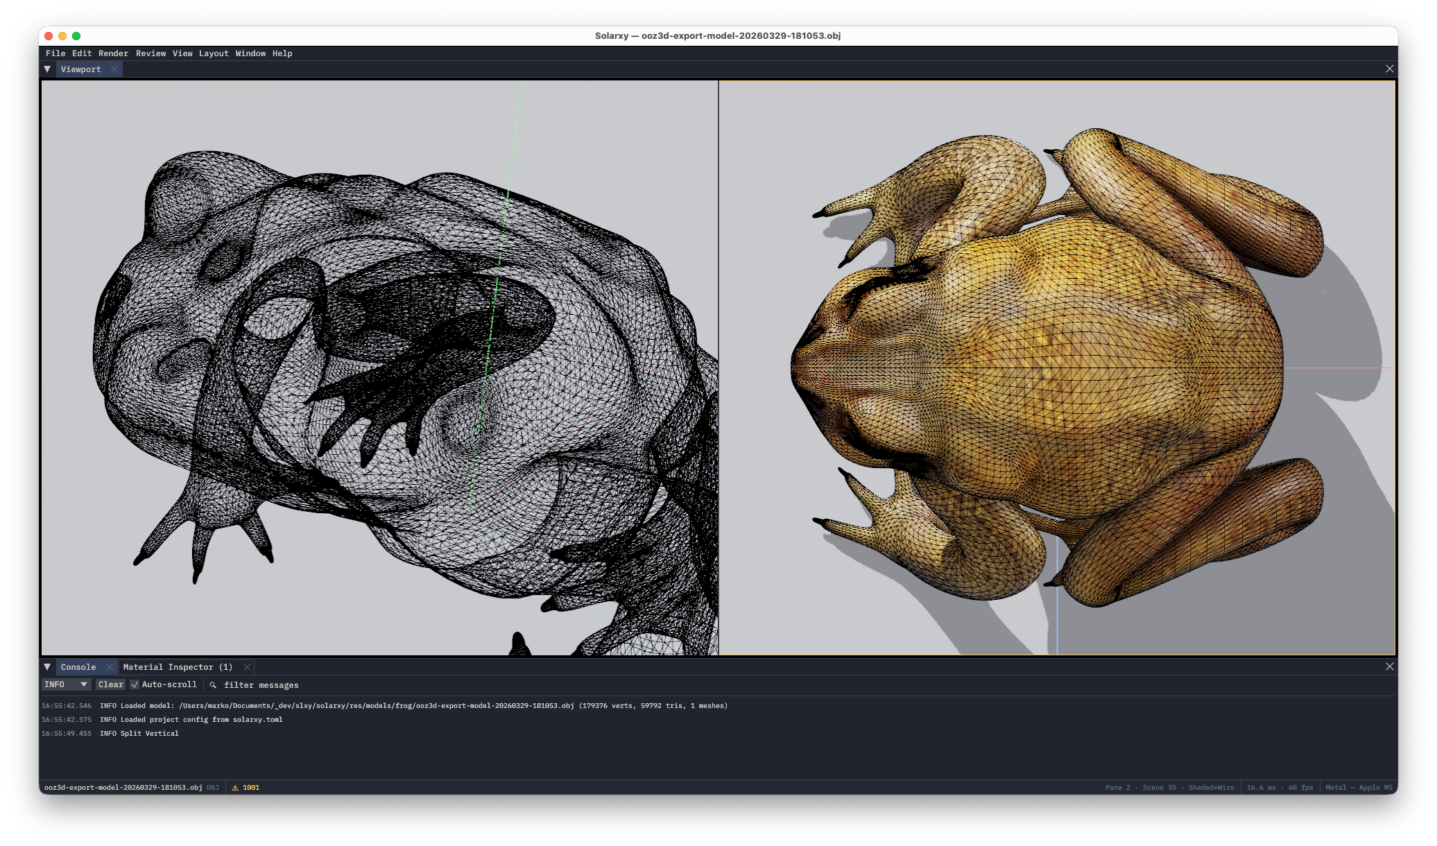Open the Layout menu
The image size is (1437, 846).
(214, 53)
